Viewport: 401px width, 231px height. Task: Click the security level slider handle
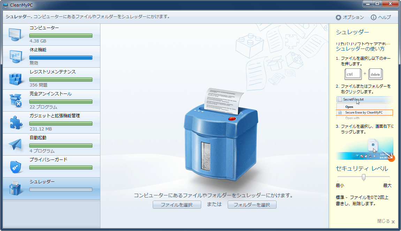363,177
